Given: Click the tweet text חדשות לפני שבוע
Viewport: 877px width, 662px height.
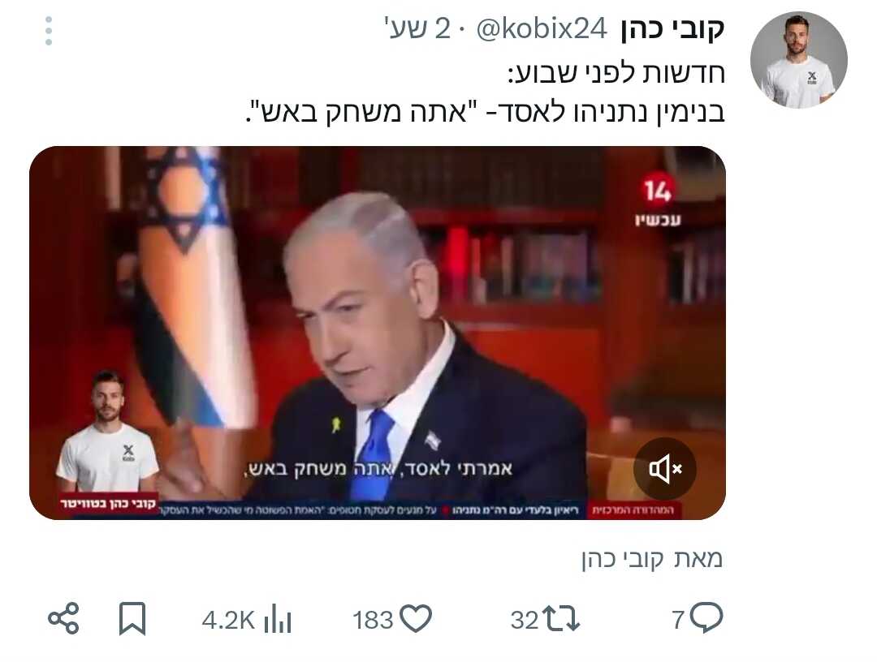Looking at the screenshot, I should point(616,74).
